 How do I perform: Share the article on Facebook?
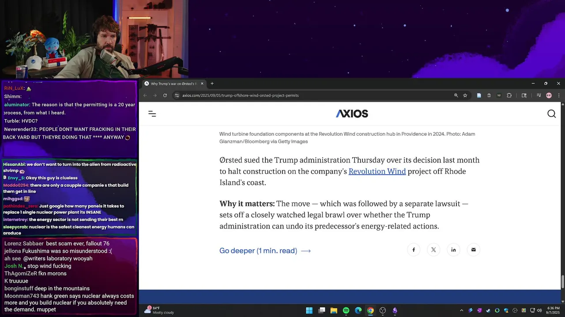click(x=414, y=250)
